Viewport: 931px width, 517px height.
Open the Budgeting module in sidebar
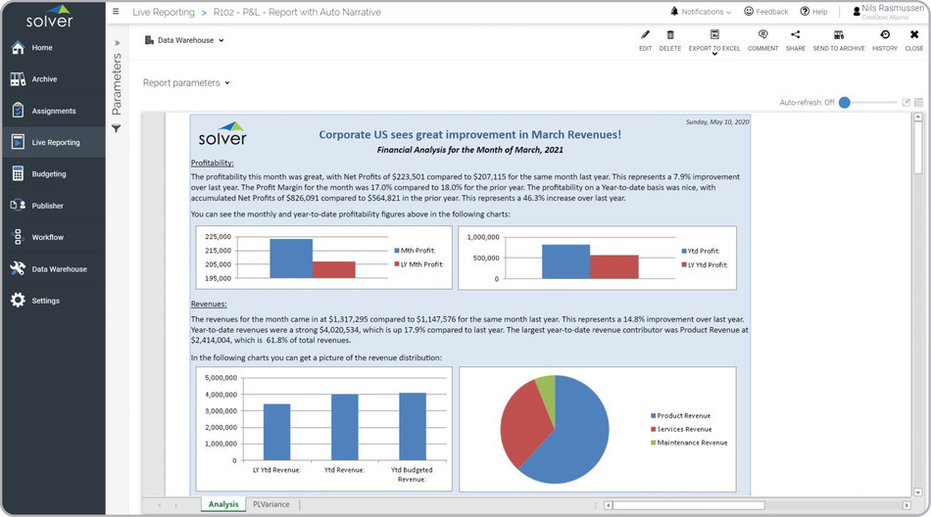coord(49,174)
